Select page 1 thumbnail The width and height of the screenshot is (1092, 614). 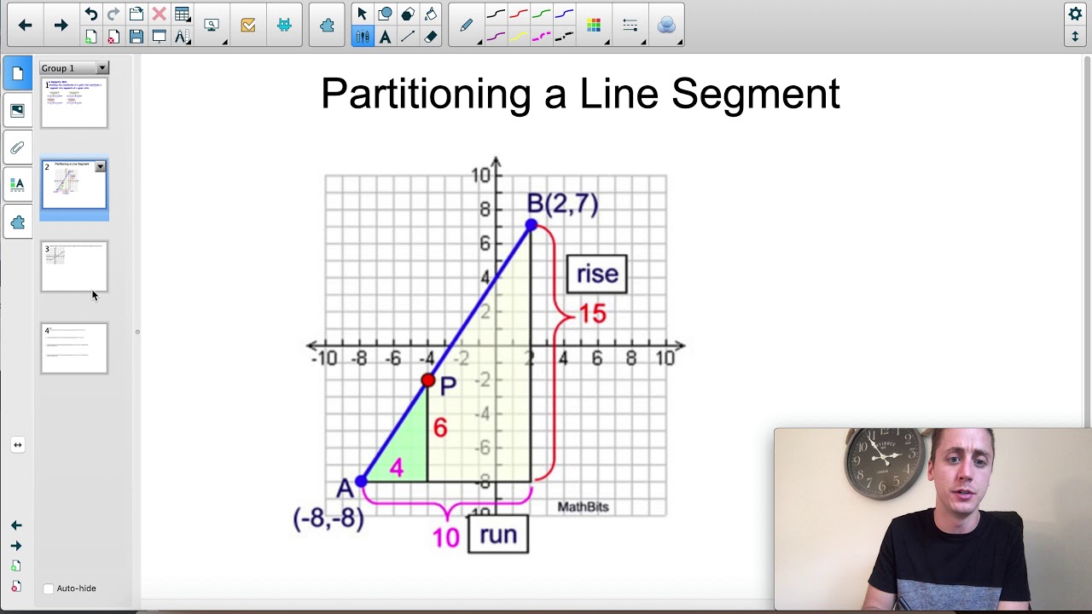pyautogui.click(x=74, y=103)
